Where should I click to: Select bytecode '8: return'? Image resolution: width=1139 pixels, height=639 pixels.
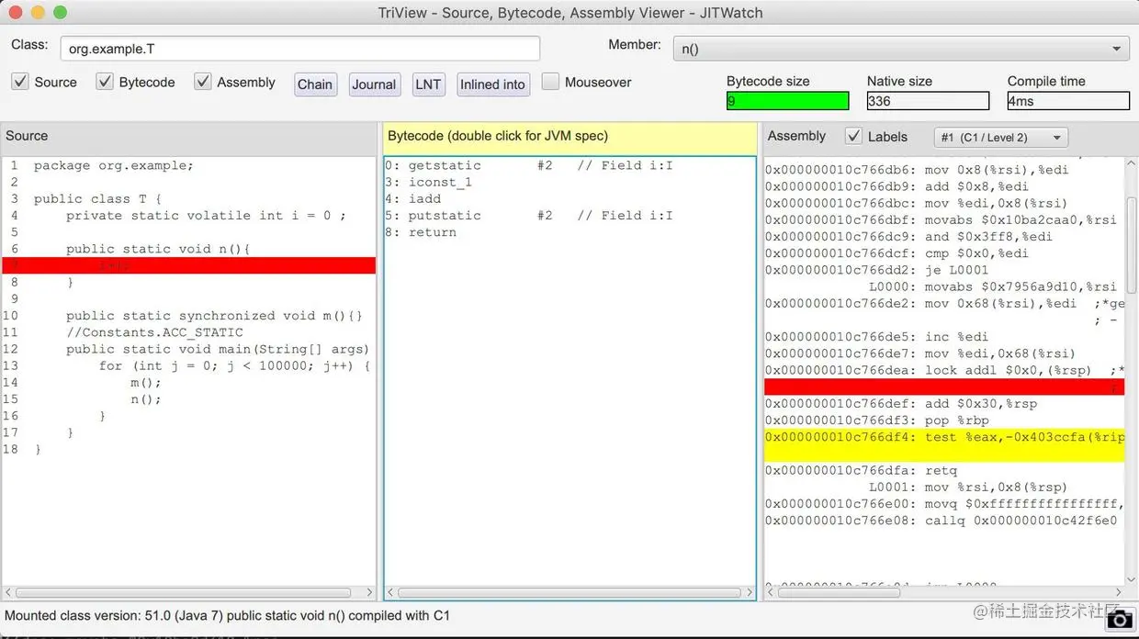(x=421, y=232)
